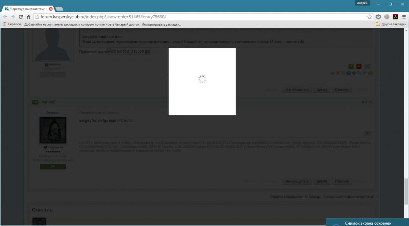
Task: Click the speech bubble reaction icon
Action: point(359,73)
